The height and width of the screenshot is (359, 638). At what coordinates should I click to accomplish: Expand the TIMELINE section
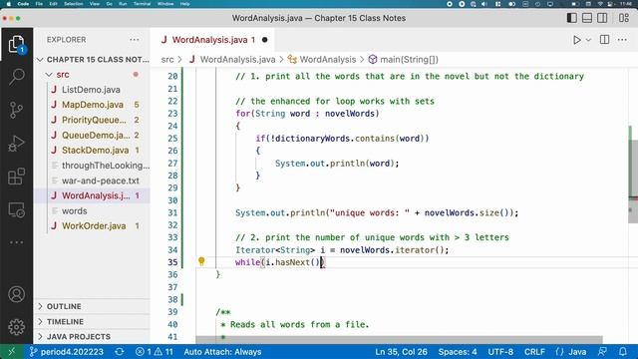coord(93,321)
